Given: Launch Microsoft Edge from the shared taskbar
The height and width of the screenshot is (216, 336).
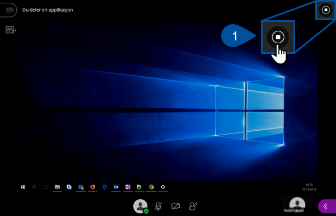Looking at the screenshot, I should [104, 187].
